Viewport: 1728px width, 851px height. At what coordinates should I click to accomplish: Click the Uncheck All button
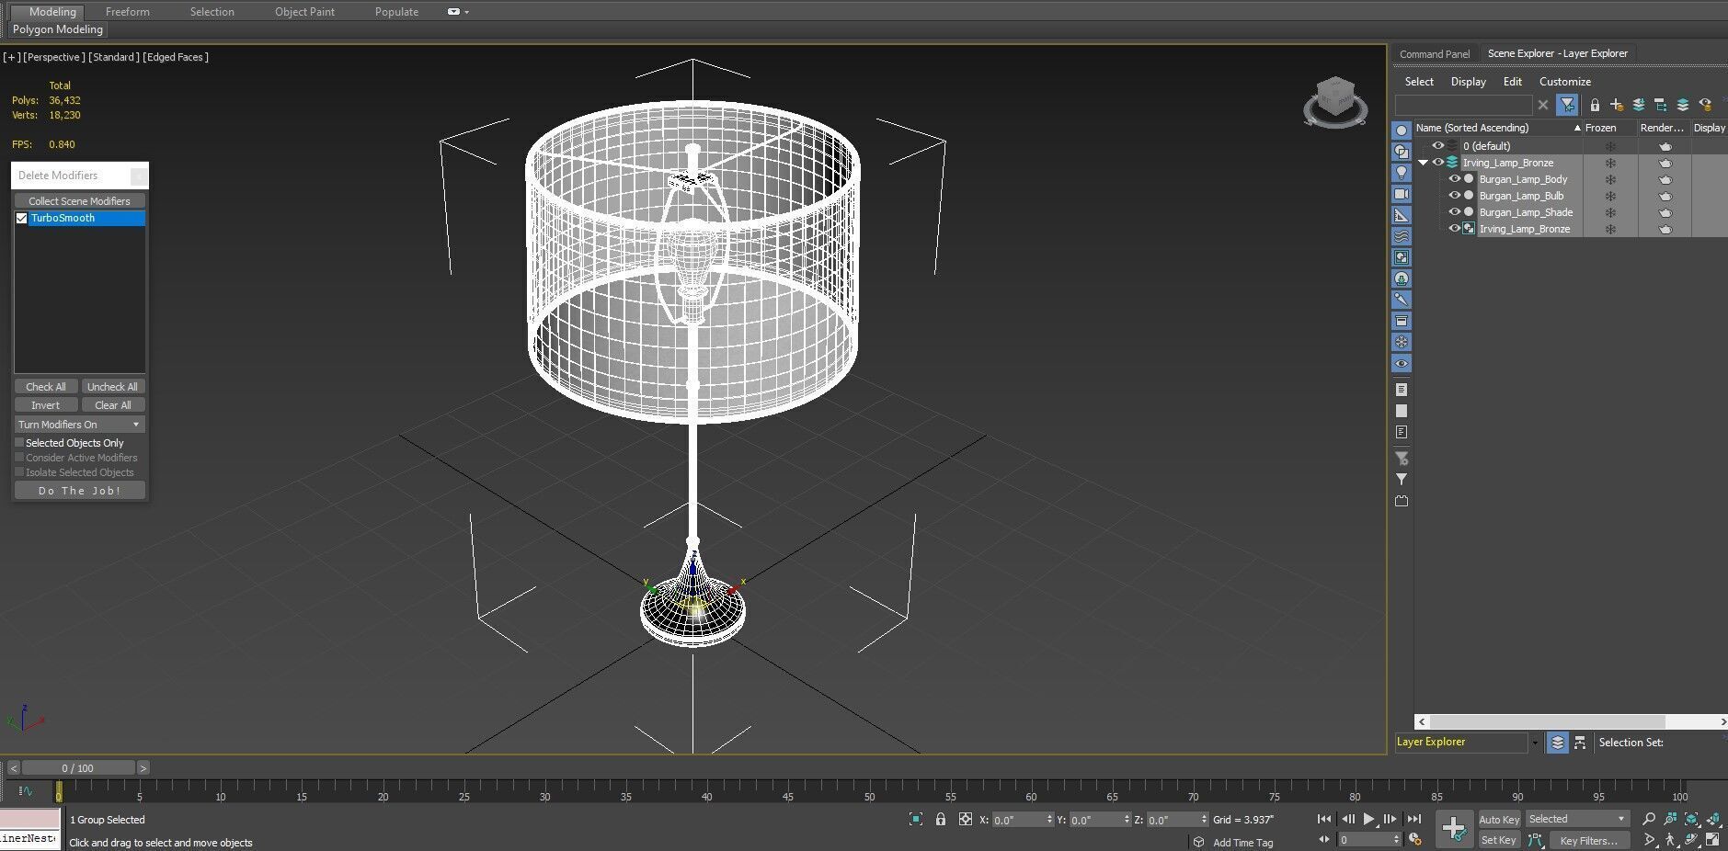[x=112, y=387]
